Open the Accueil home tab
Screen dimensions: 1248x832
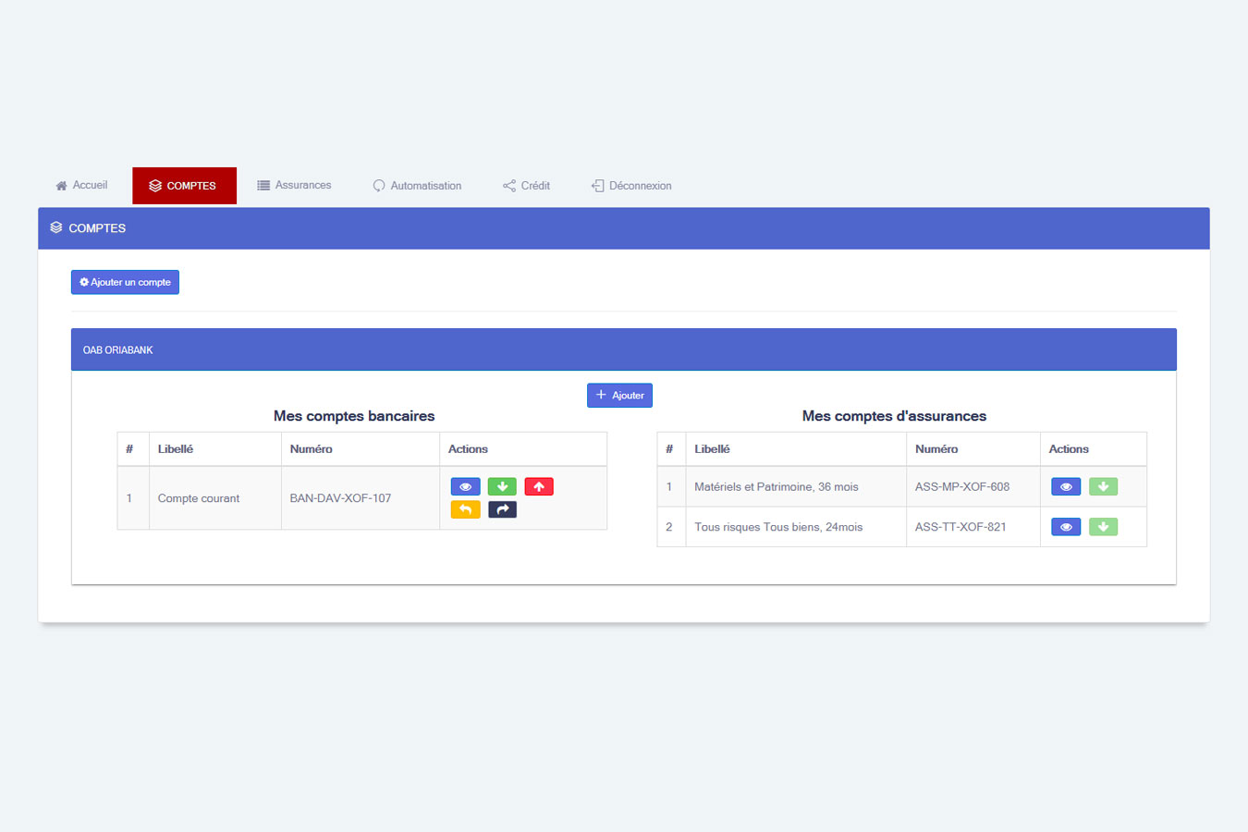click(81, 186)
